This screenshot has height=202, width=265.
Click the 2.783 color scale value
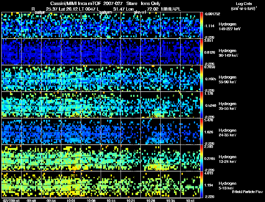click(x=209, y=147)
